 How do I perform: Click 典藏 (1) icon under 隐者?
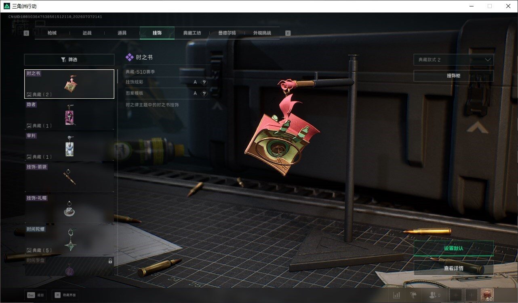tap(29, 126)
